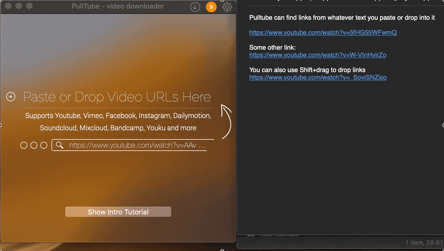Image resolution: width=444 pixels, height=251 pixels.
Task: Click 'You can also use Shift+drag' text
Action: click(x=307, y=70)
